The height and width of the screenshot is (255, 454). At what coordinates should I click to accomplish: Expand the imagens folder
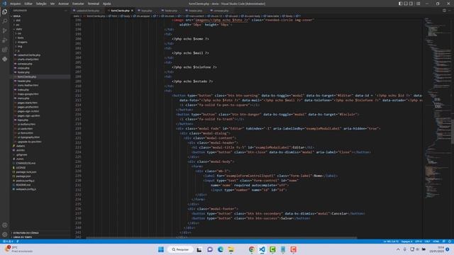[x=21, y=42]
